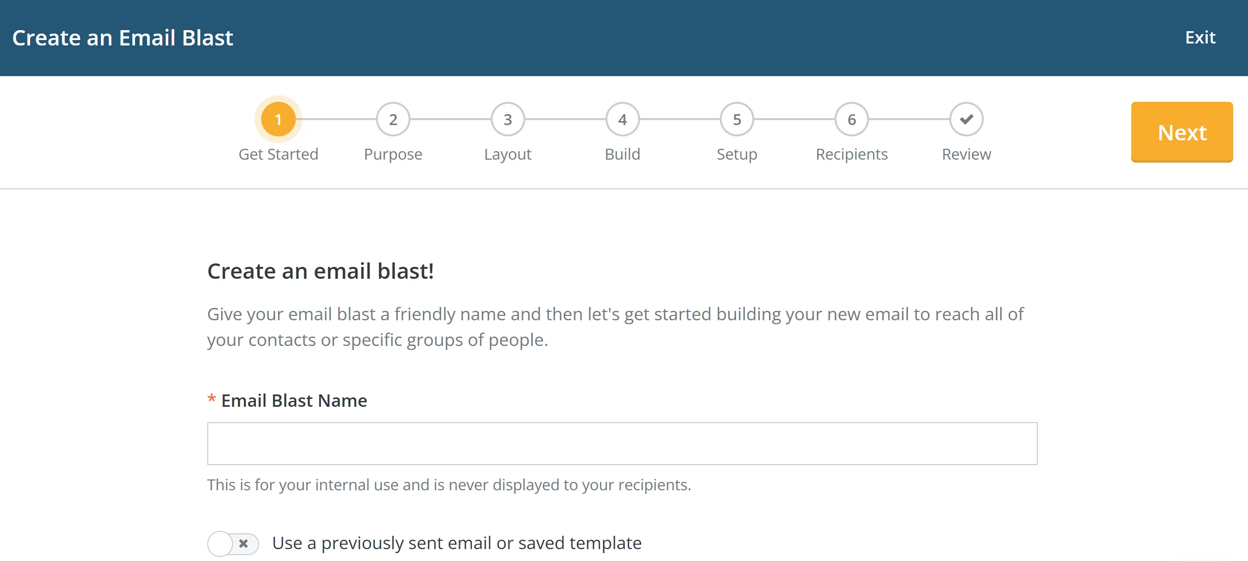
Task: Click the step 1 Get Started circle
Action: point(278,119)
